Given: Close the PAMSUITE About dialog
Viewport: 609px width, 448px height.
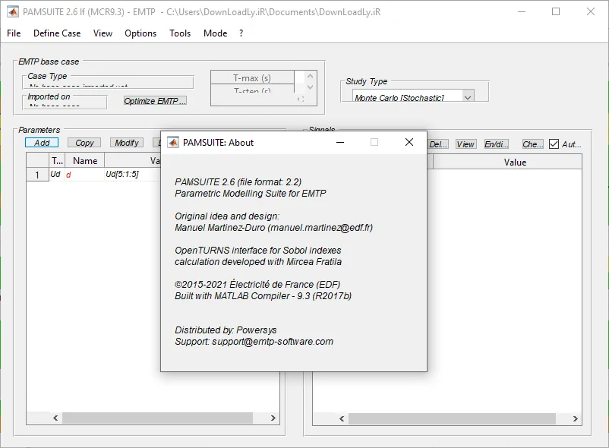Looking at the screenshot, I should 409,142.
